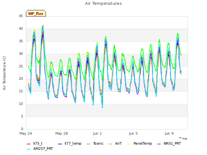This screenshot has width=207, height=155.
Task: Click the red li75_t legend swatch
Action: pyautogui.click(x=29, y=144)
